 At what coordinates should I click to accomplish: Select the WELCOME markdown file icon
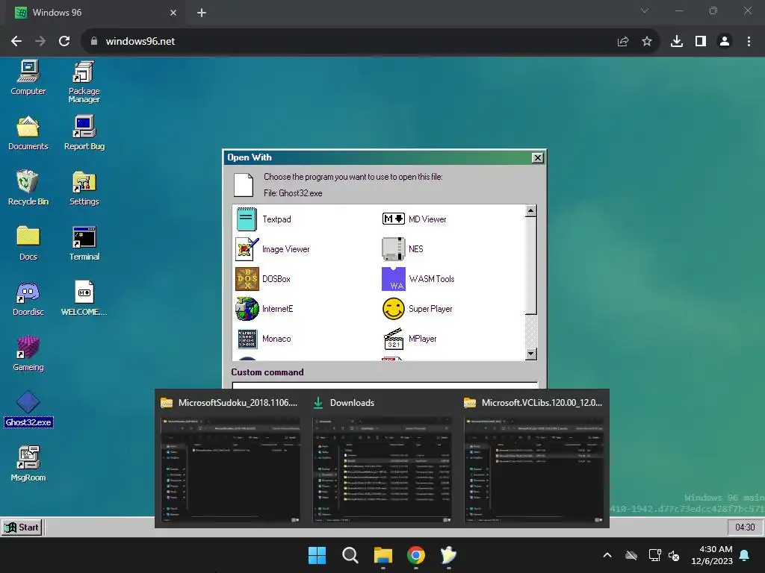click(x=84, y=298)
